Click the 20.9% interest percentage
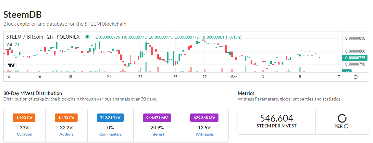The image size is (373, 143). (x=157, y=127)
